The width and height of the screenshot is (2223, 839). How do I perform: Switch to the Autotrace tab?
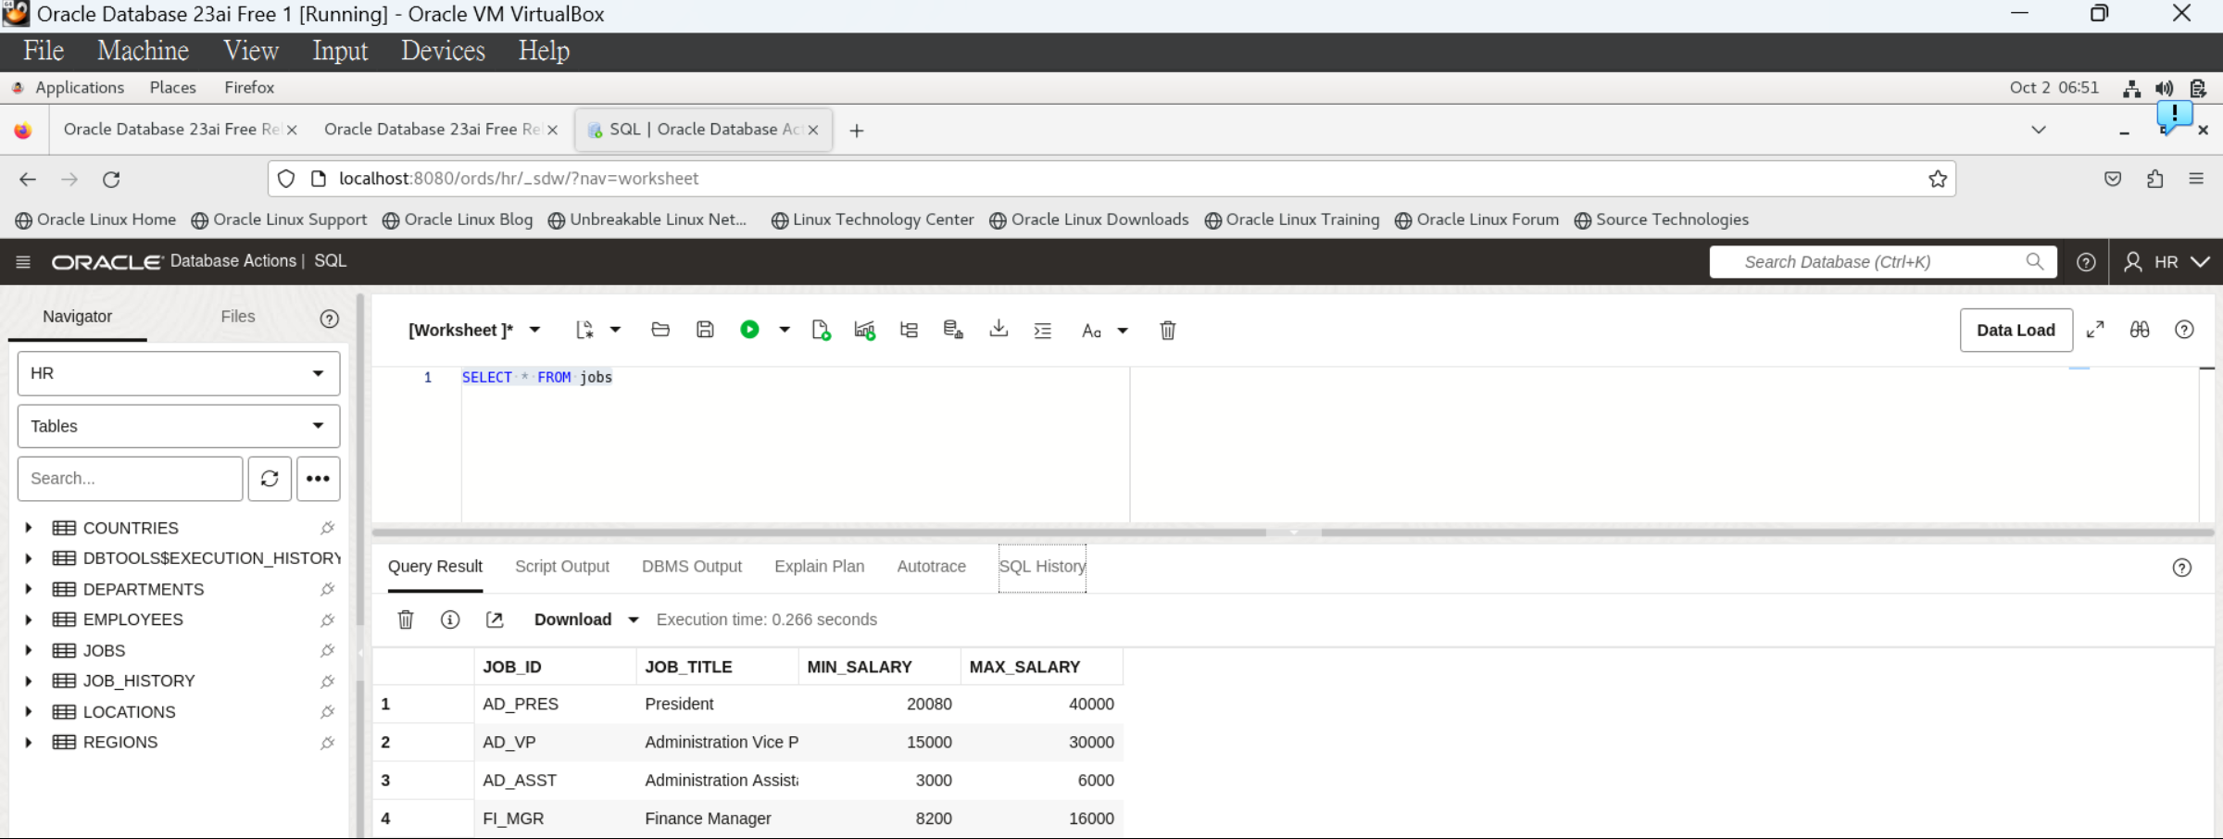point(931,566)
